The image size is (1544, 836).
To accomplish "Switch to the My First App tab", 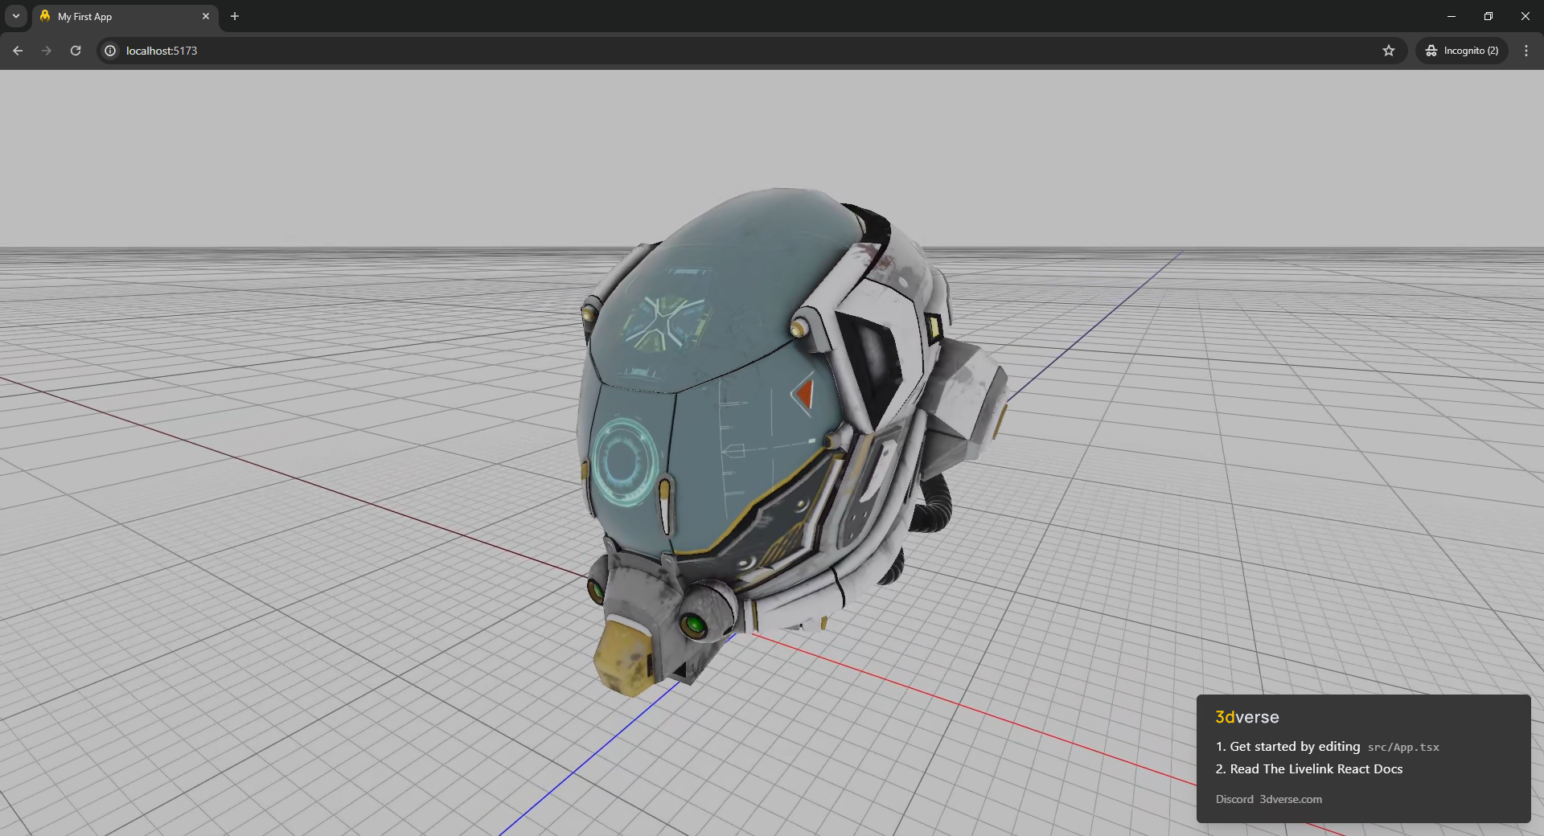I will (125, 16).
